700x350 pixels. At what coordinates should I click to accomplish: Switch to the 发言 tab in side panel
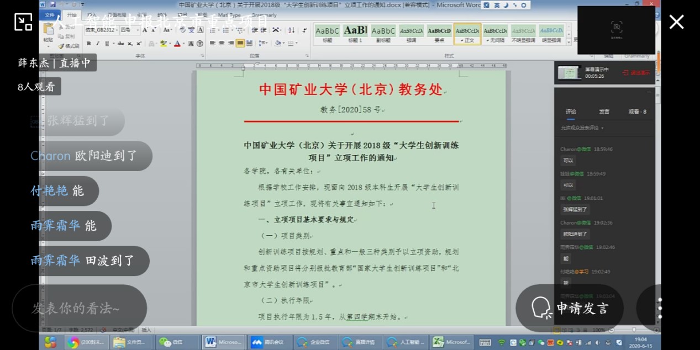click(604, 112)
